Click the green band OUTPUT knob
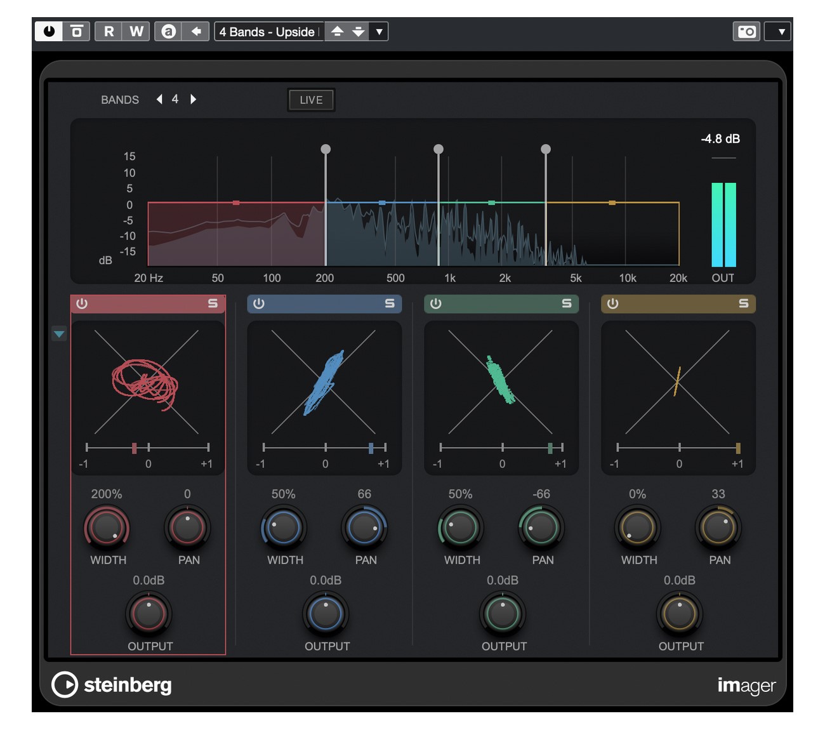 tap(503, 614)
